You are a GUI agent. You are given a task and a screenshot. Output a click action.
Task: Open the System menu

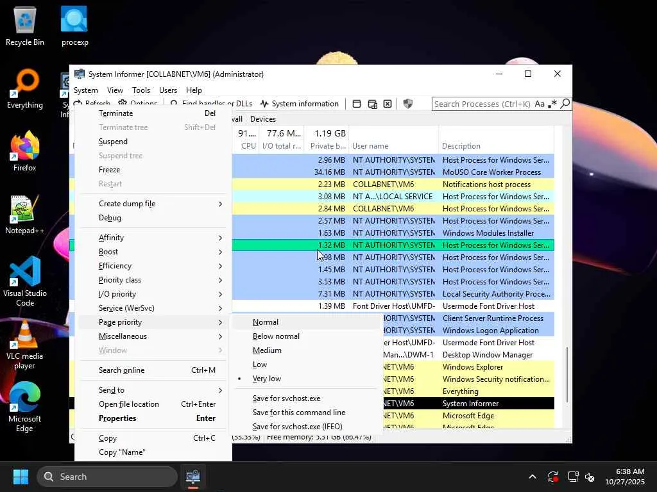pos(86,90)
